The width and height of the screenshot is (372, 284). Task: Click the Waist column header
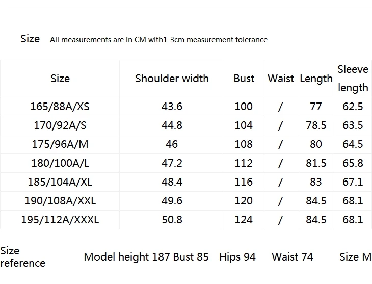click(281, 79)
